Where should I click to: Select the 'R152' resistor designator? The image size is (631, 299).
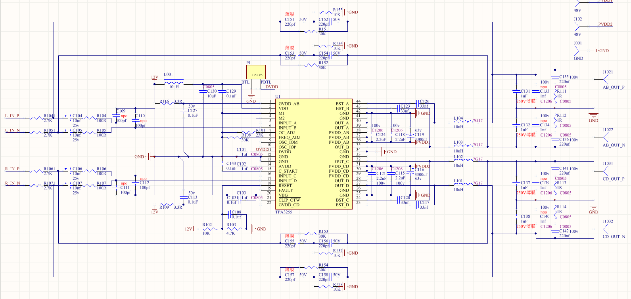click(323, 63)
